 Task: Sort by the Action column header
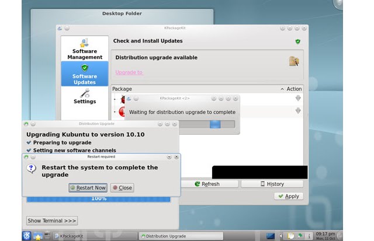pos(294,89)
